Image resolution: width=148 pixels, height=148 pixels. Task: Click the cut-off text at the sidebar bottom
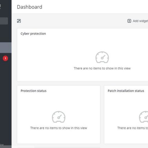2,145
